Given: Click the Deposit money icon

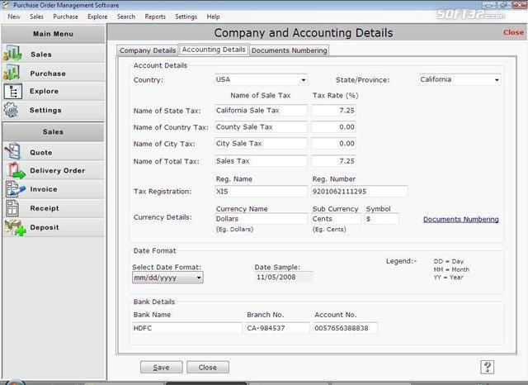Looking at the screenshot, I should point(15,227).
